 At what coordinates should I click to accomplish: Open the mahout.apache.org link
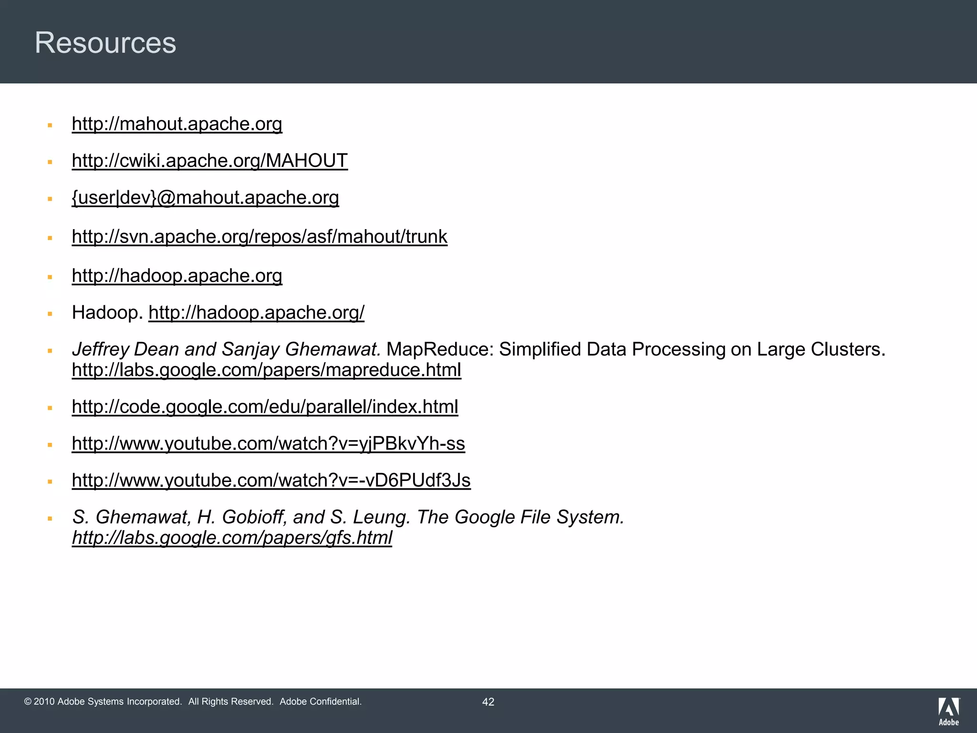[177, 124]
